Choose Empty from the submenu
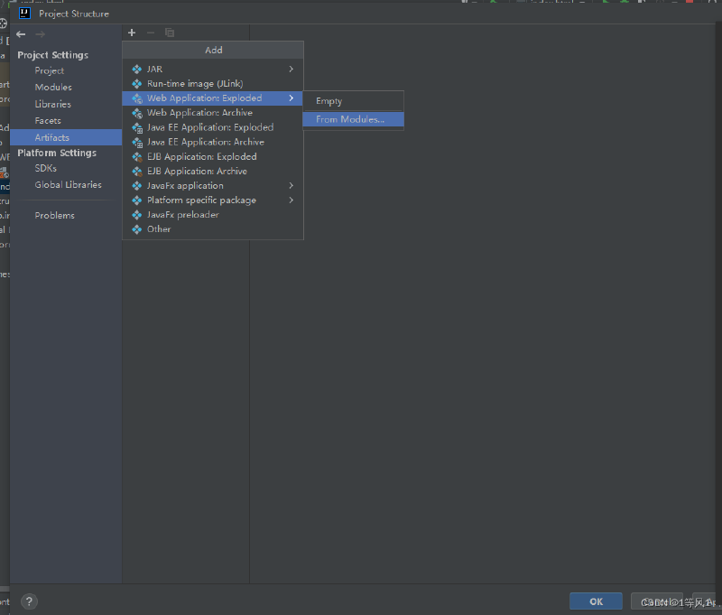 (353, 101)
